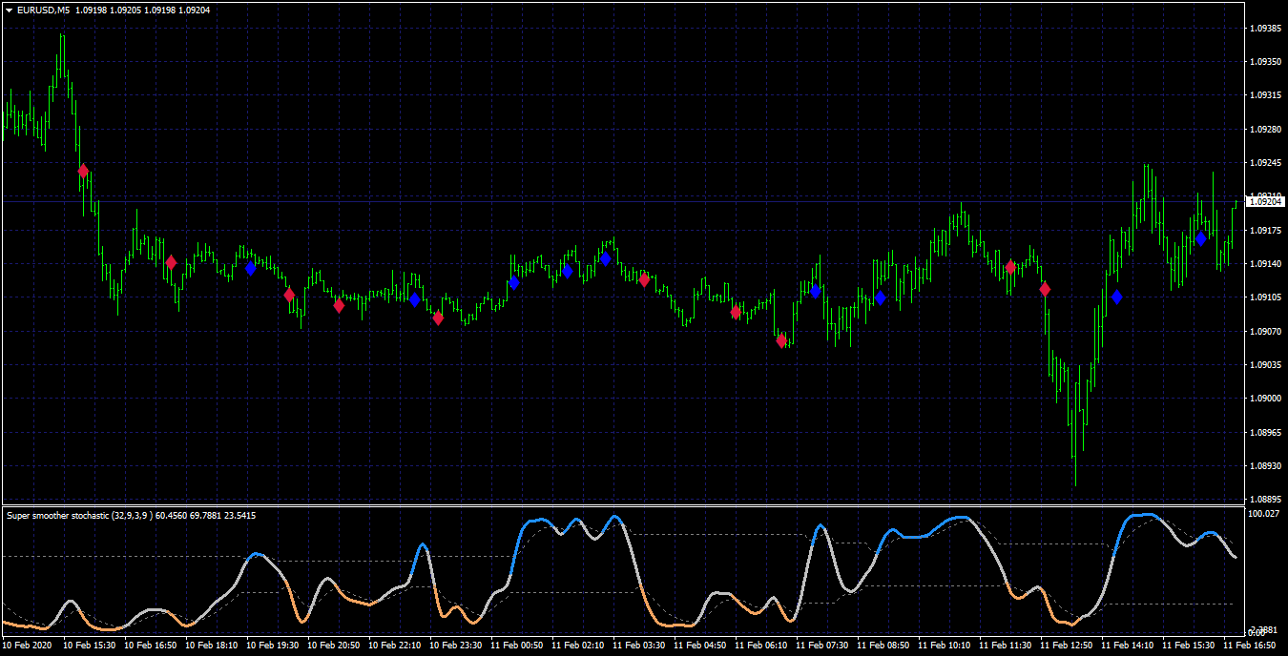
Task: Select the 11 Feb 16:50 time axis label
Action: tap(1249, 646)
